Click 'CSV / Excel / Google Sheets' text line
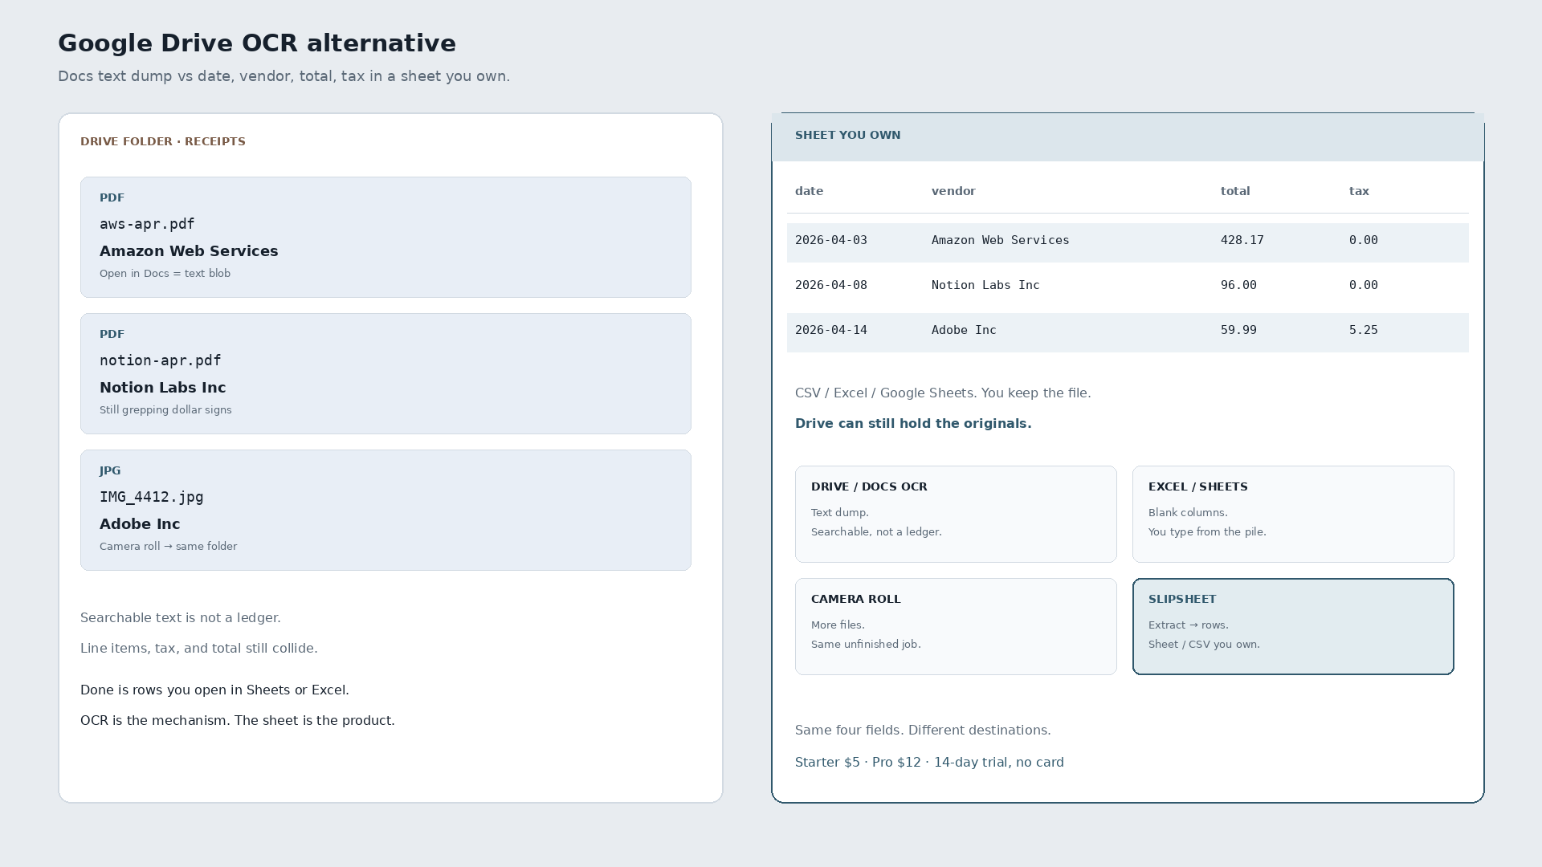 tap(943, 393)
